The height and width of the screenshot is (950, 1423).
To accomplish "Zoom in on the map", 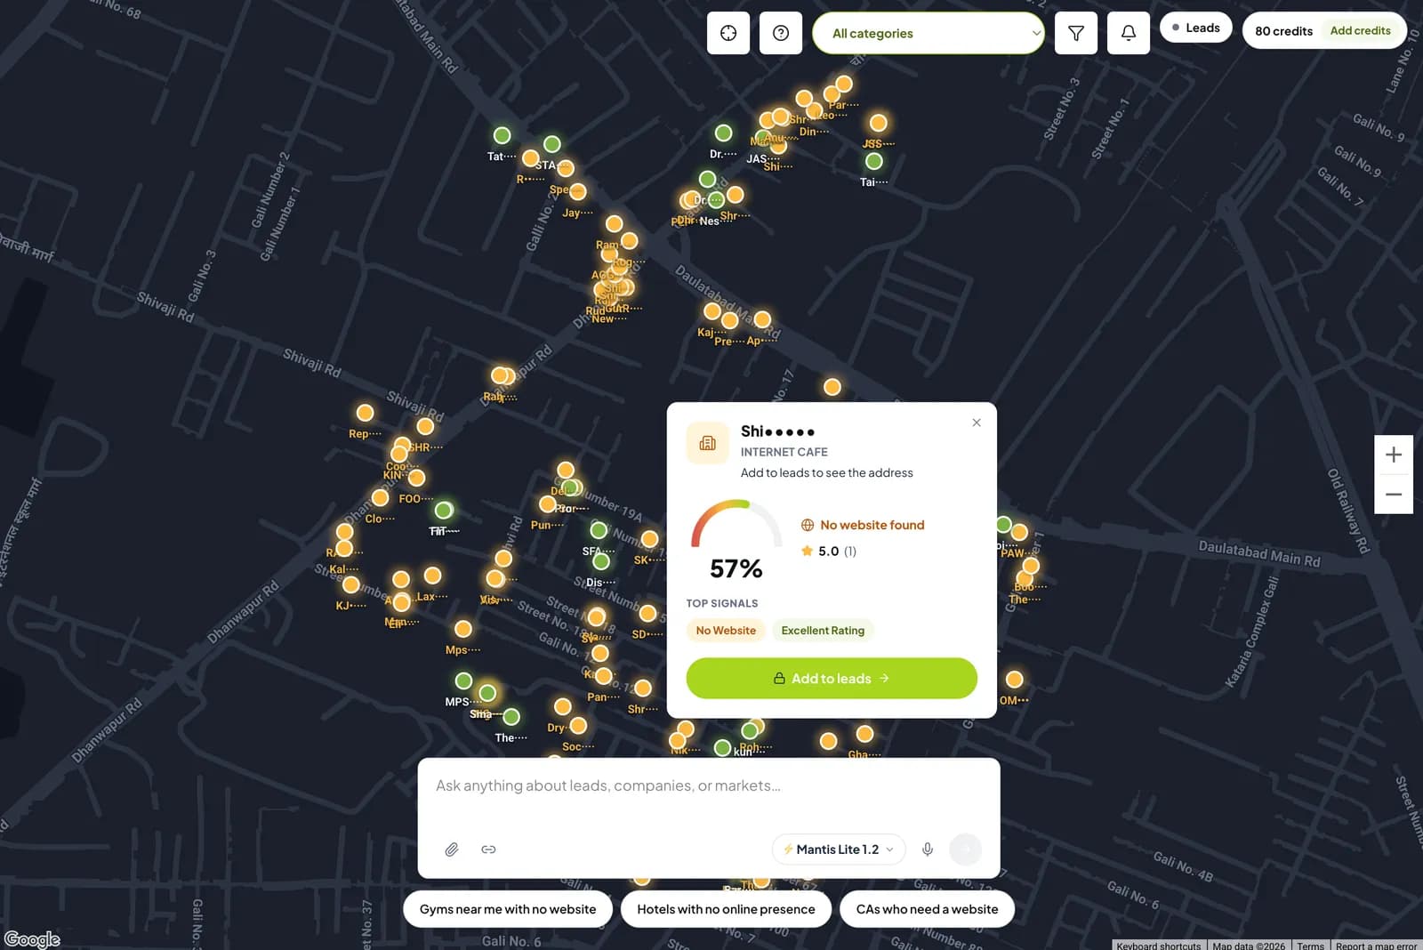I will [x=1394, y=455].
